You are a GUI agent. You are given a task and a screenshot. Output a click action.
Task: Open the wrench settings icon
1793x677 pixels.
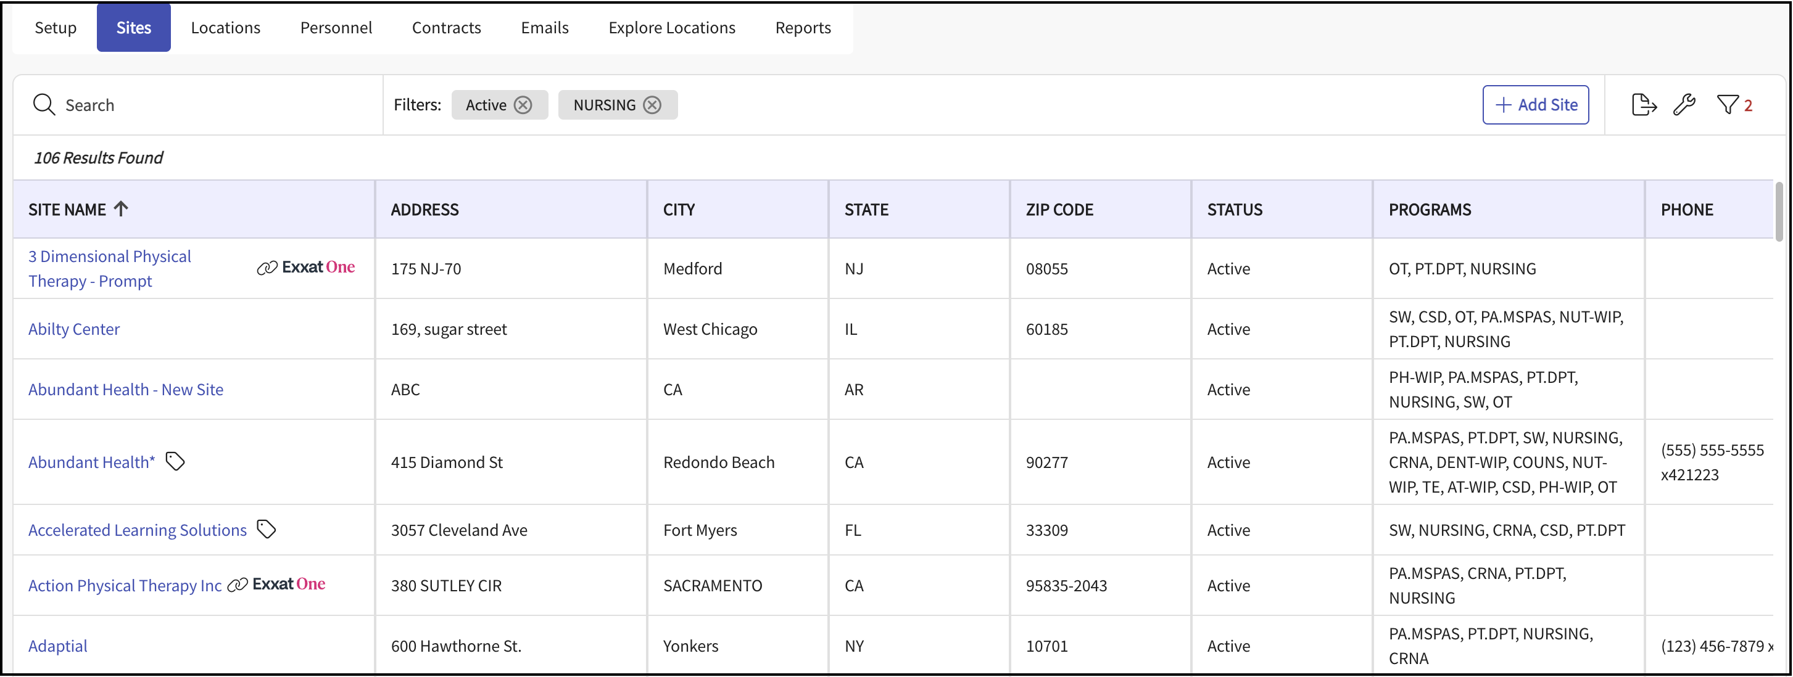click(x=1684, y=105)
